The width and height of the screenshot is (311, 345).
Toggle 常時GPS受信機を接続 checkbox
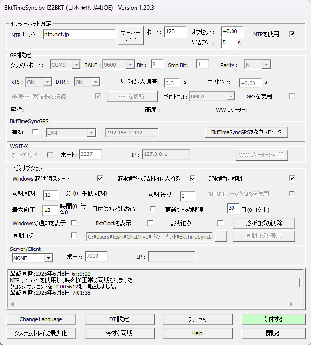pos(98,96)
